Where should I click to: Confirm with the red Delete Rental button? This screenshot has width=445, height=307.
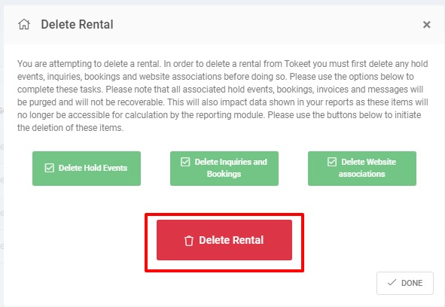pyautogui.click(x=224, y=240)
